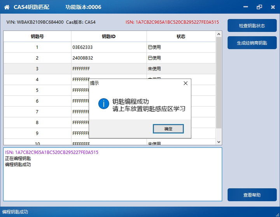Click the red ISN value text
Image resolution: width=280 pixels, height=217 pixels.
[x=172, y=22]
